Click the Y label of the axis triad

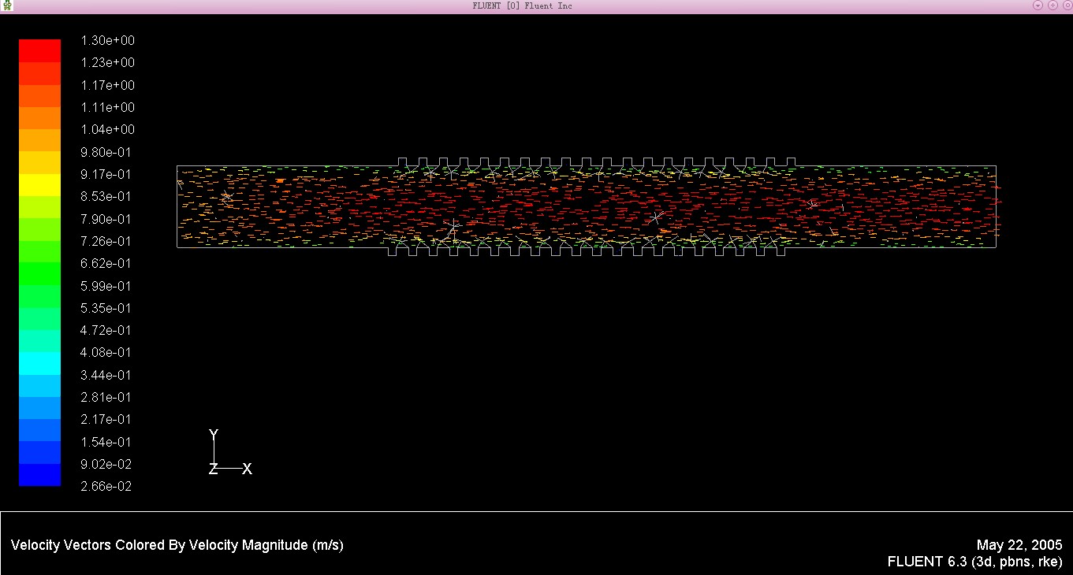click(x=214, y=435)
